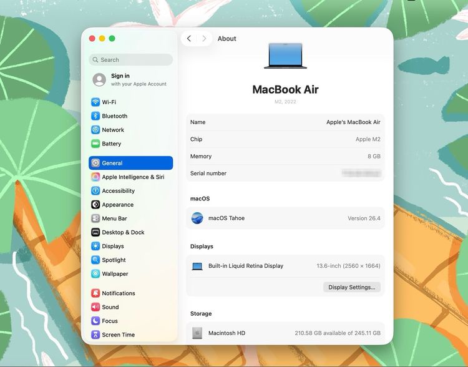Click the Screen Time hourglass icon
This screenshot has width=468, height=367.
click(95, 335)
